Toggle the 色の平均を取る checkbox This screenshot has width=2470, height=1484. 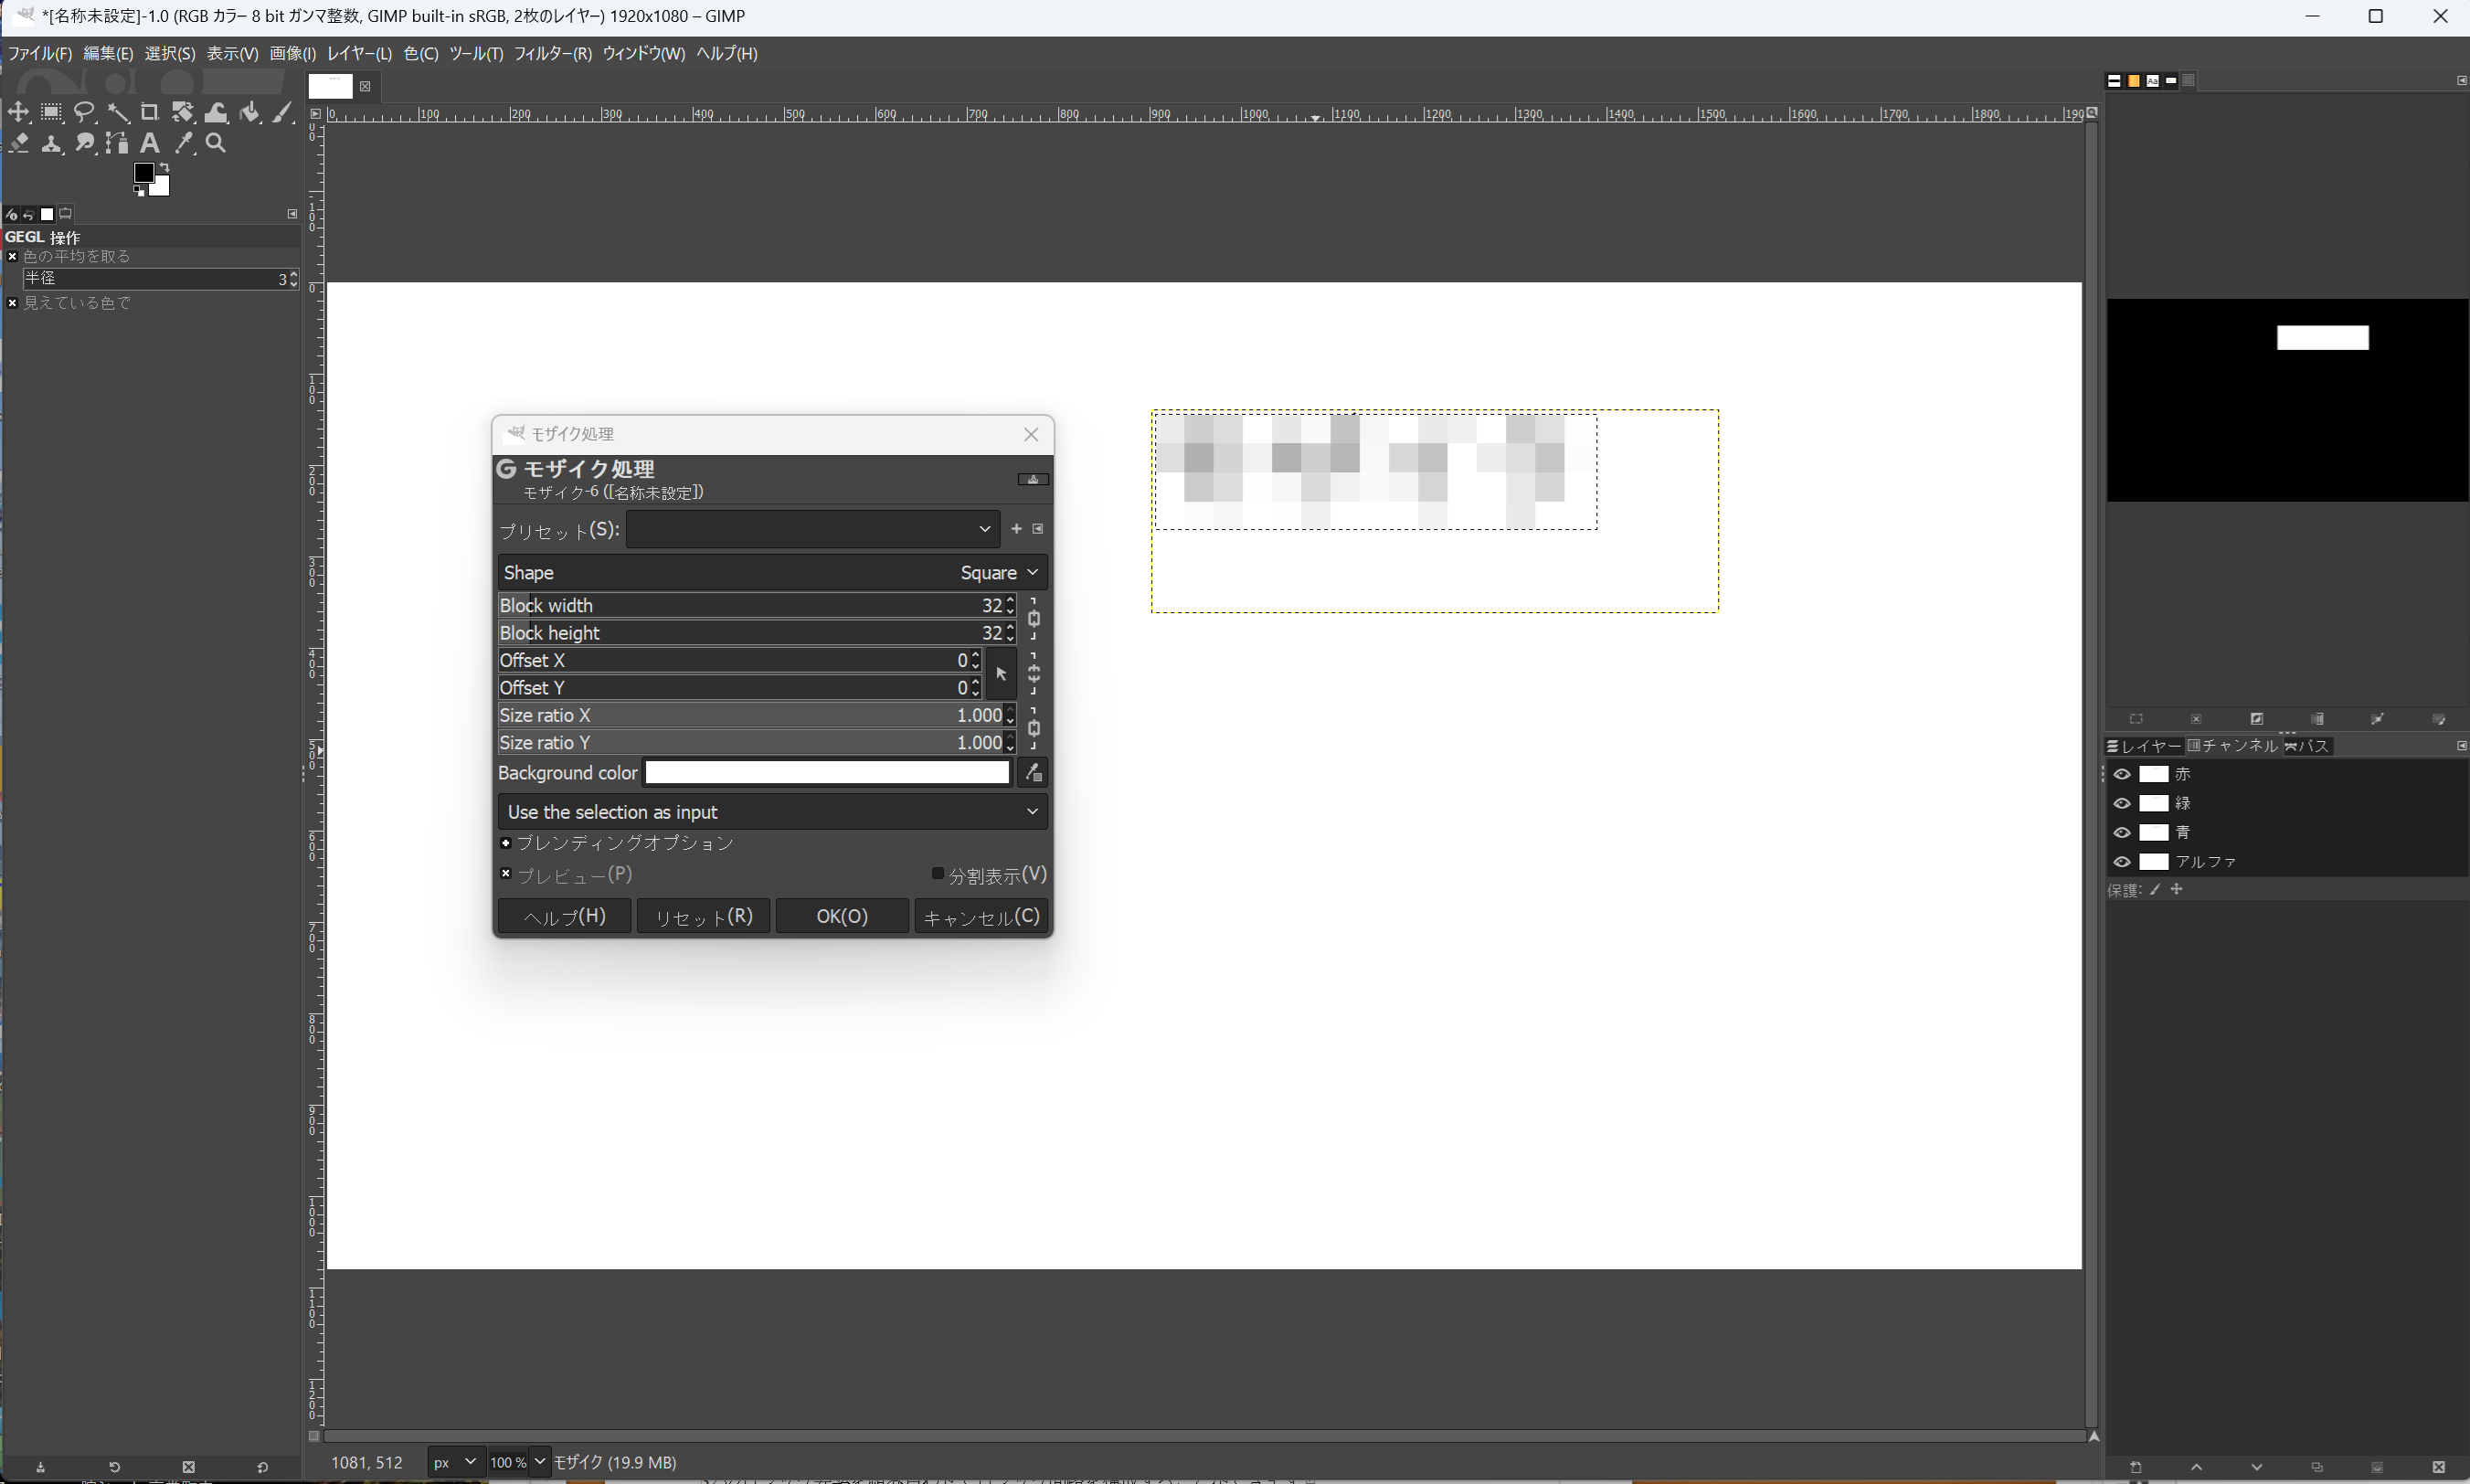12,257
